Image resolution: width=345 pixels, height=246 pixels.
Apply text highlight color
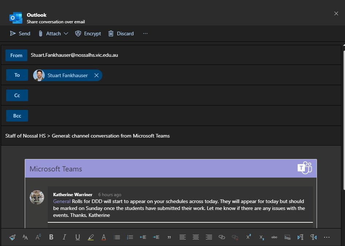click(x=91, y=237)
